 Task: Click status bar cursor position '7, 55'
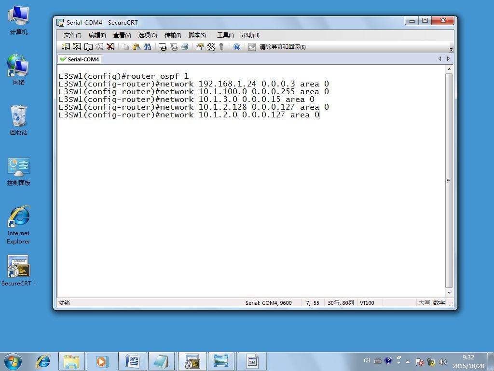(x=313, y=303)
